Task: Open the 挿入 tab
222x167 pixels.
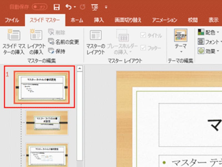Action: coord(99,20)
